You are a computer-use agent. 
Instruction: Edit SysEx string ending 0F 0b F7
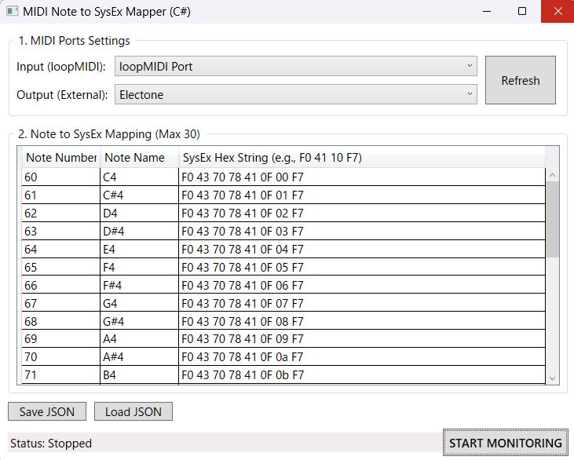pyautogui.click(x=362, y=374)
